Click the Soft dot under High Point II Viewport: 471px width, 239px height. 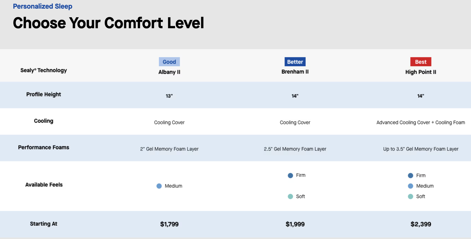pyautogui.click(x=410, y=197)
